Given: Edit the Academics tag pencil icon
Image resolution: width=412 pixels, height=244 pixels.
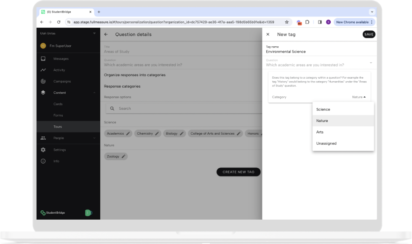Looking at the screenshot, I should tap(128, 133).
